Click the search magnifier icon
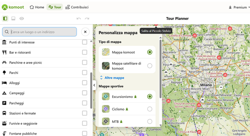Viewport: 250px width, 136px height. tap(7, 32)
